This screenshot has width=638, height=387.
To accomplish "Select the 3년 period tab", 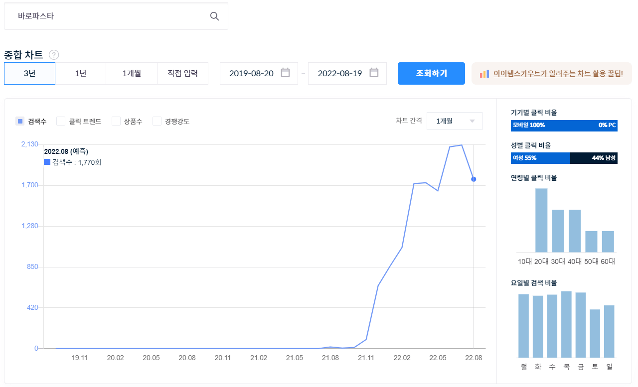I will click(x=29, y=73).
